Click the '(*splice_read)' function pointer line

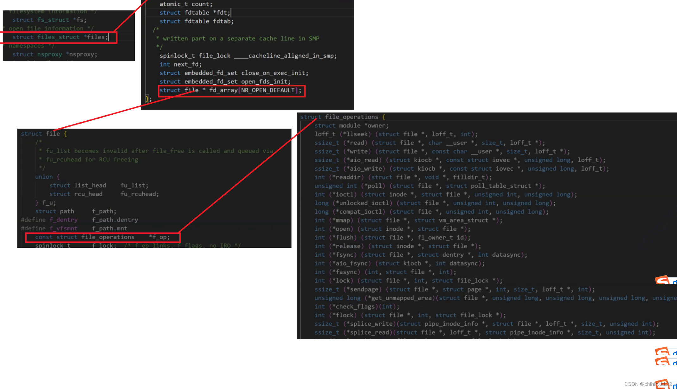click(485, 332)
